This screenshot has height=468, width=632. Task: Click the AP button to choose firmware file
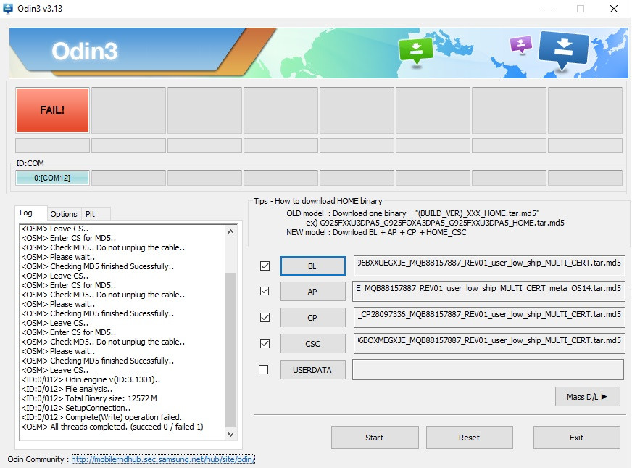tap(313, 291)
